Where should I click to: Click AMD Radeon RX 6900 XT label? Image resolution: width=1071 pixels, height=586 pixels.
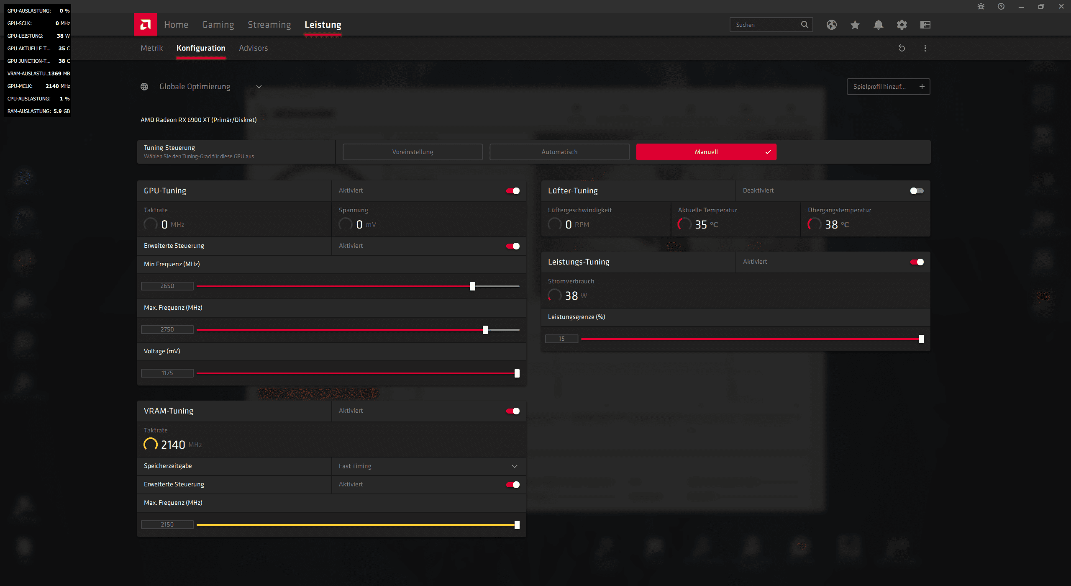[199, 120]
